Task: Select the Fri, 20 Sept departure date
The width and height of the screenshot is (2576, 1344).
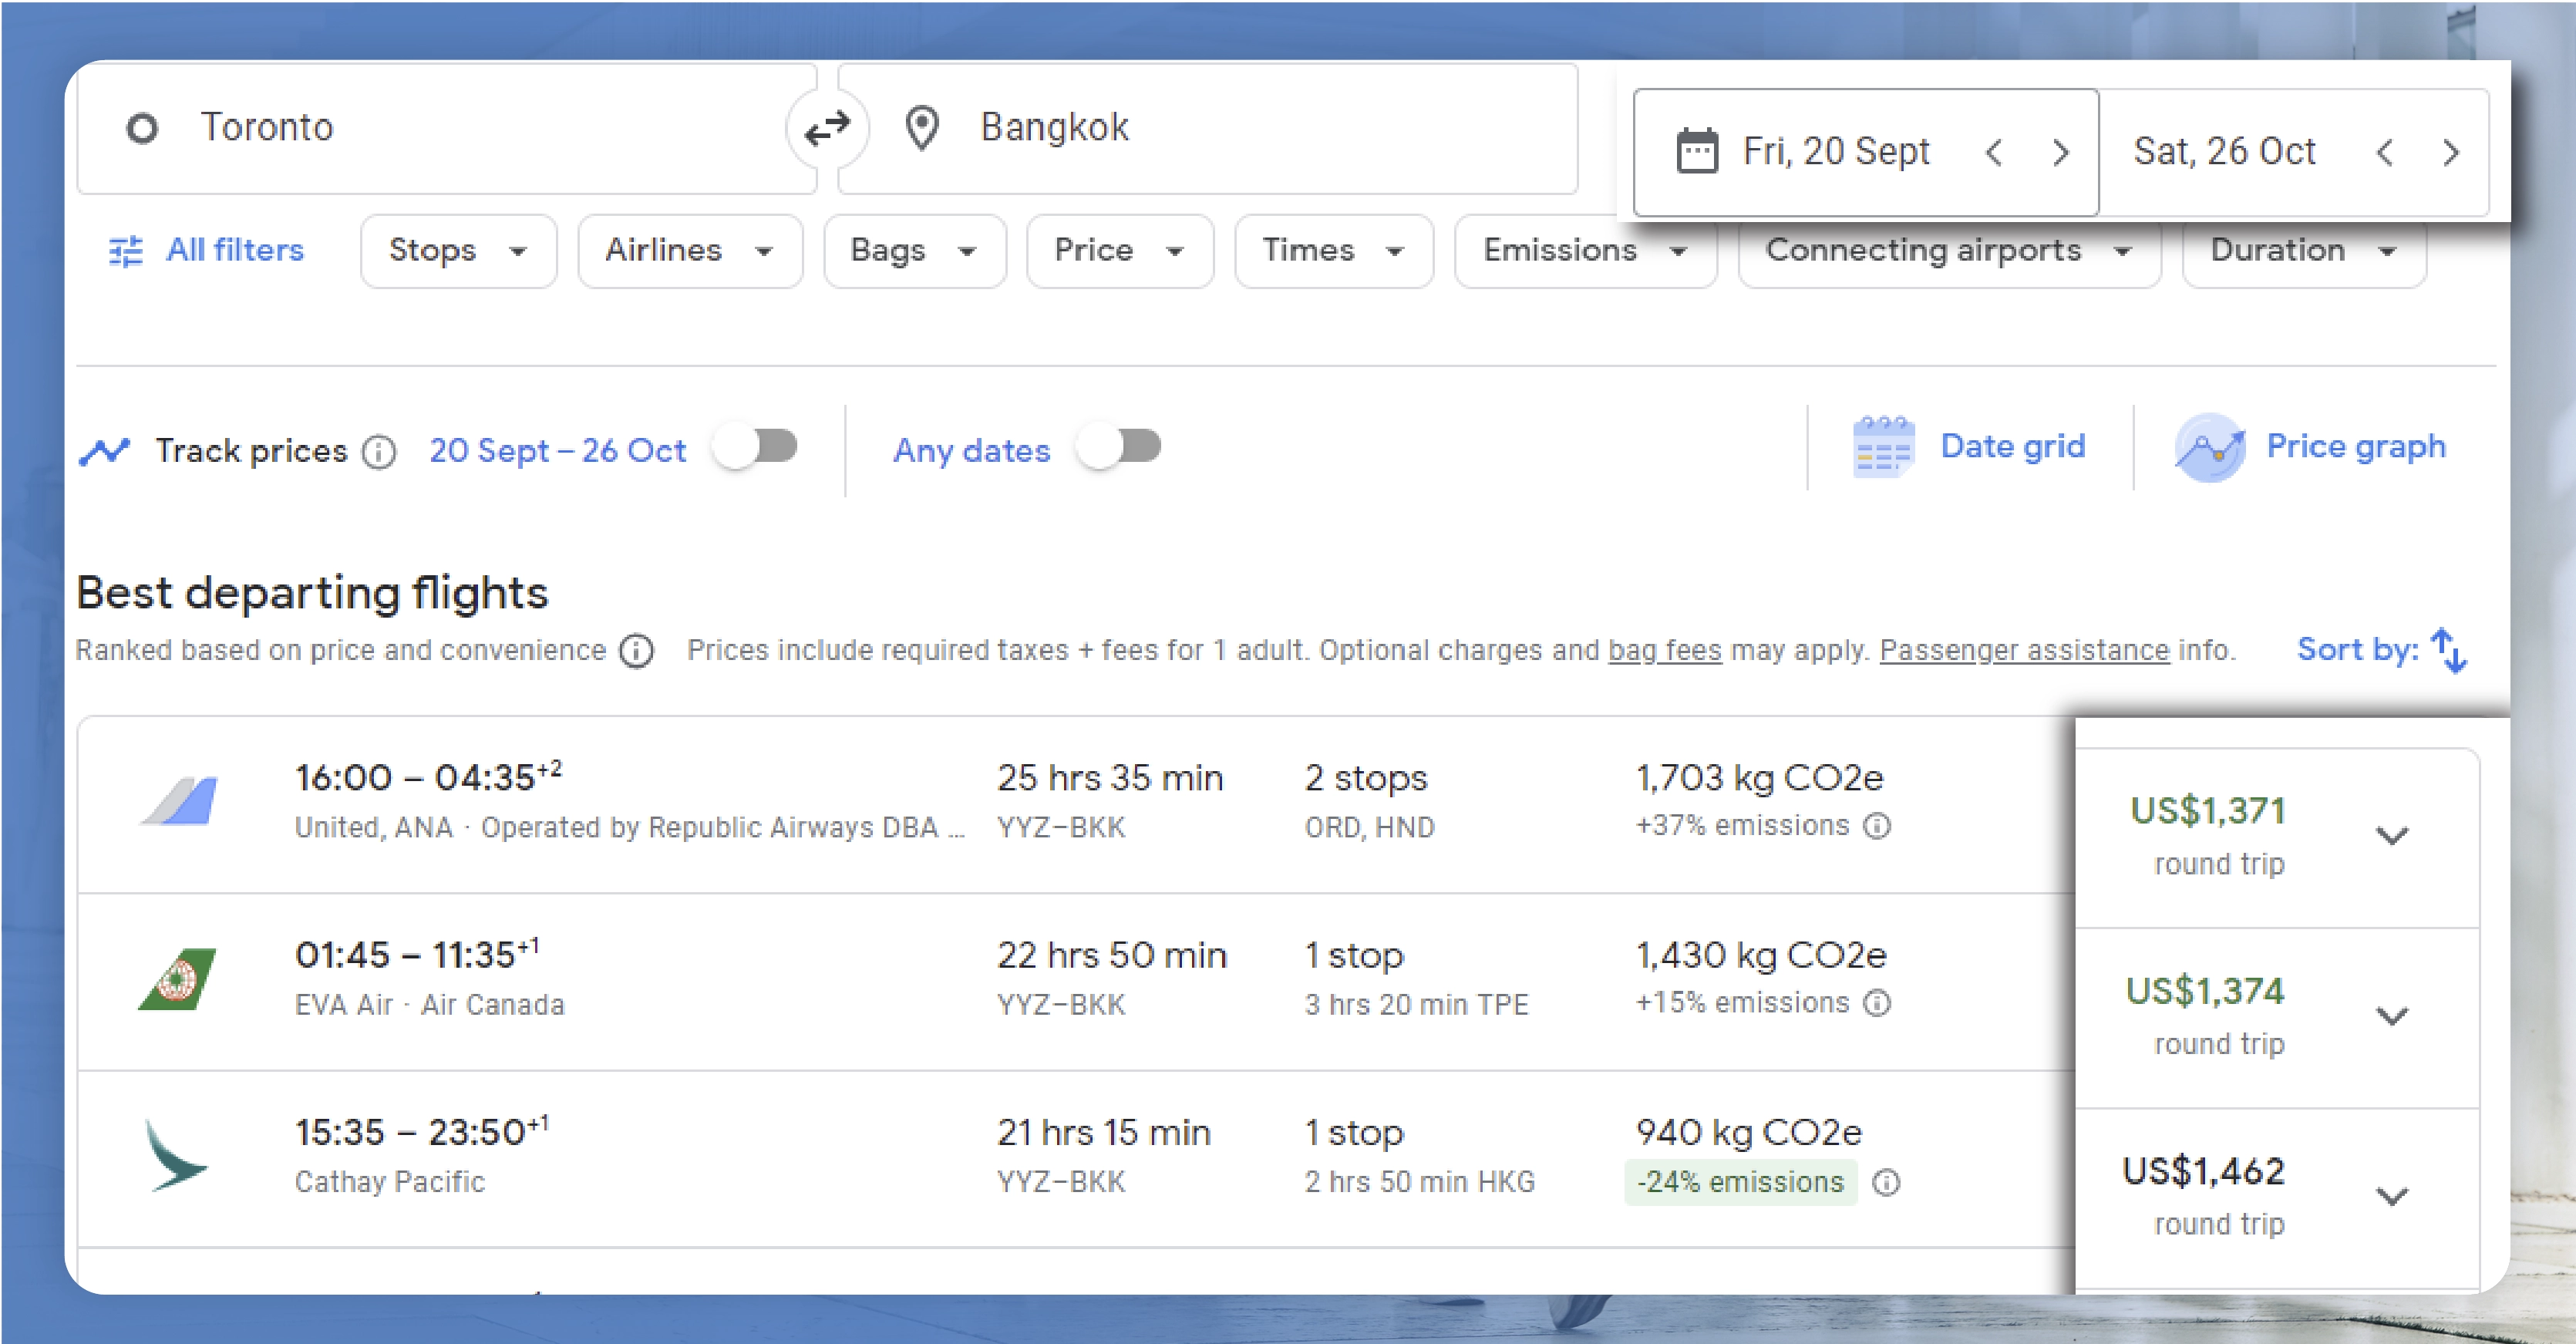Action: click(x=1836, y=151)
